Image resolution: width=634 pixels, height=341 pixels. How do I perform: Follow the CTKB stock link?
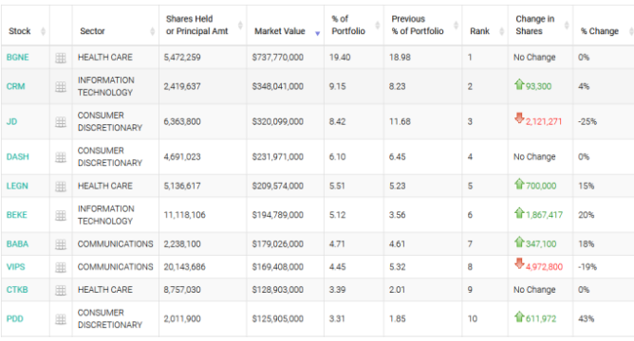pos(17,290)
